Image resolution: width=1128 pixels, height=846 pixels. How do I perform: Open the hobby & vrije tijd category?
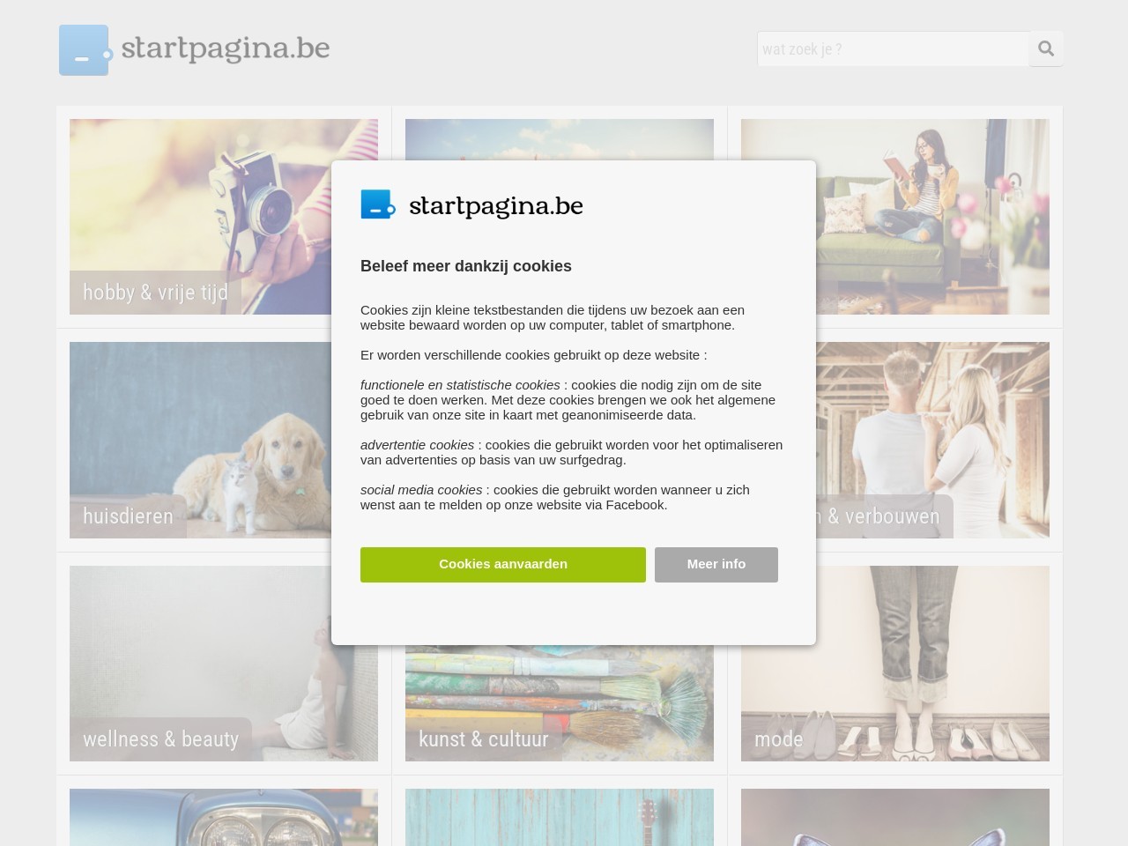(x=224, y=217)
